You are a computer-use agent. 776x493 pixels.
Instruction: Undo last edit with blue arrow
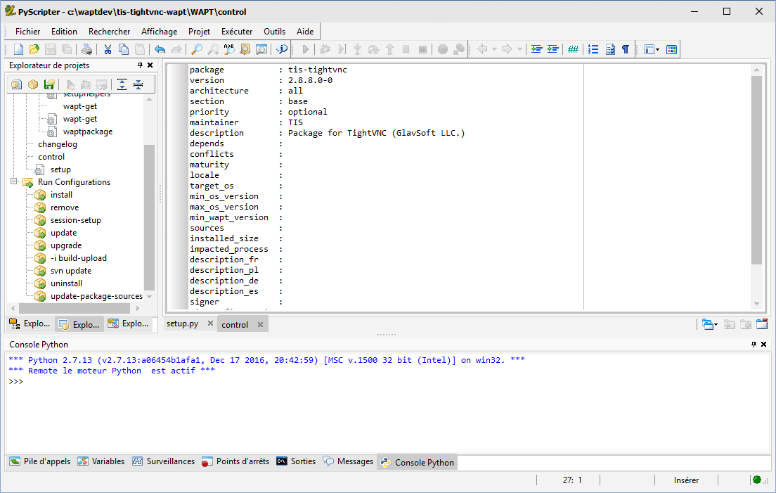point(160,49)
